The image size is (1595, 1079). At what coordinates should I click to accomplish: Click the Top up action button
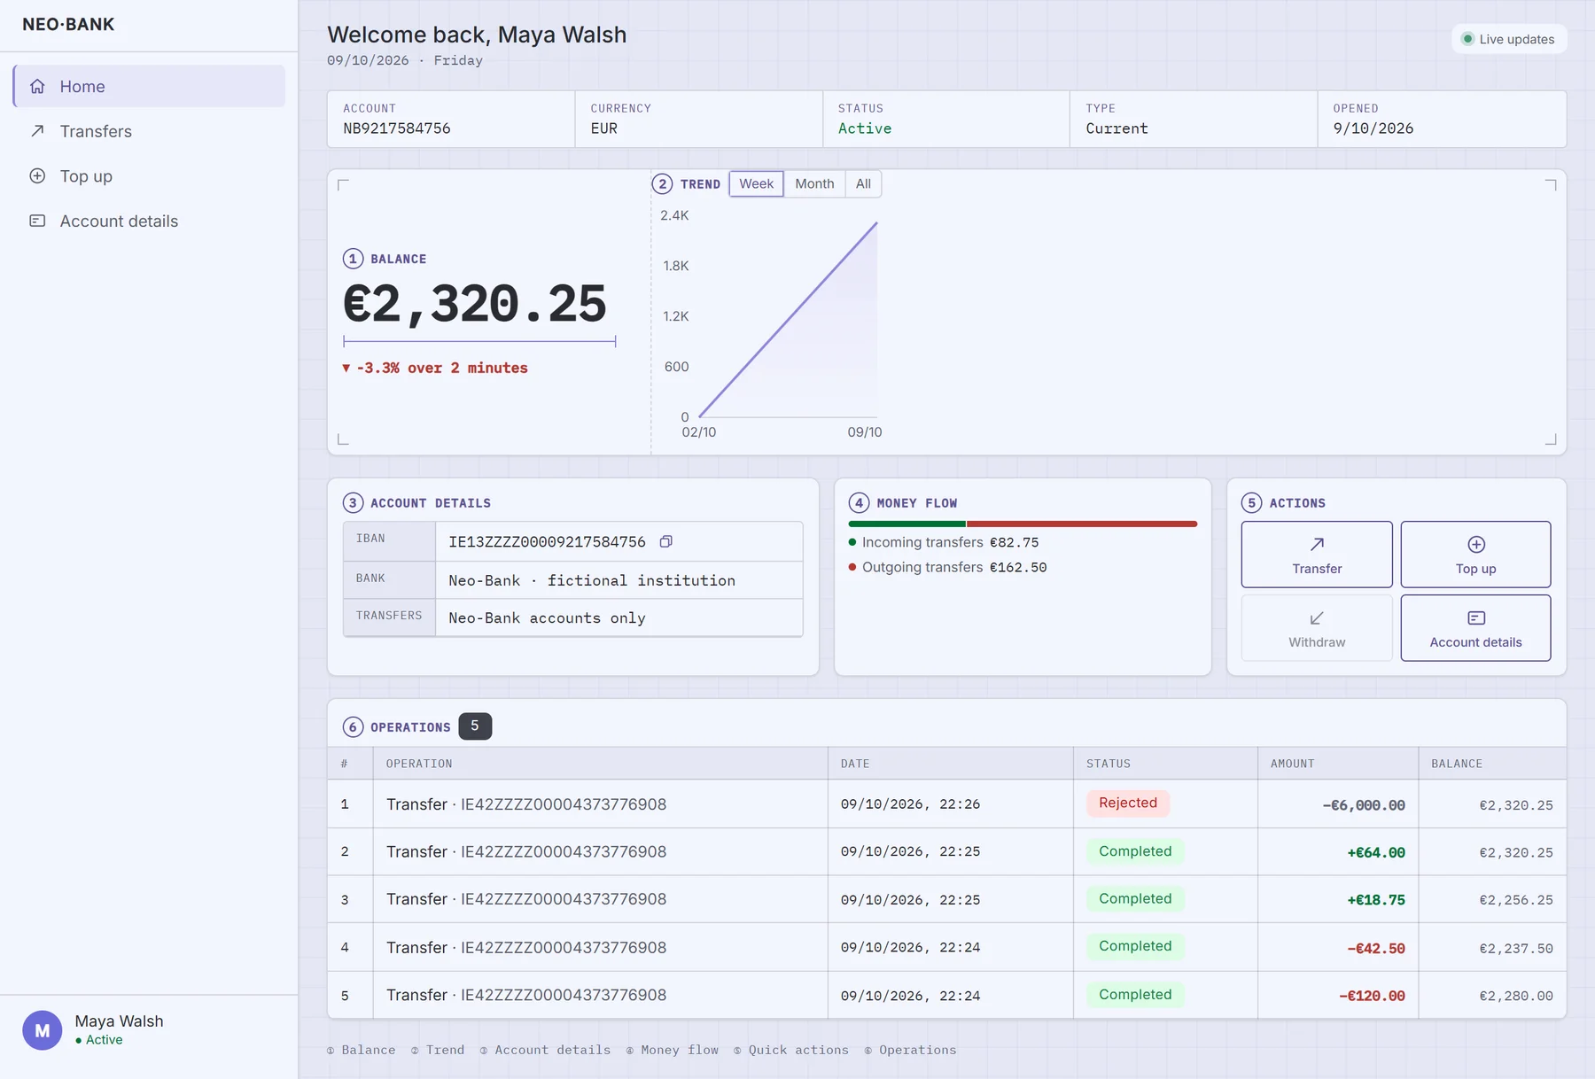pyautogui.click(x=1475, y=555)
